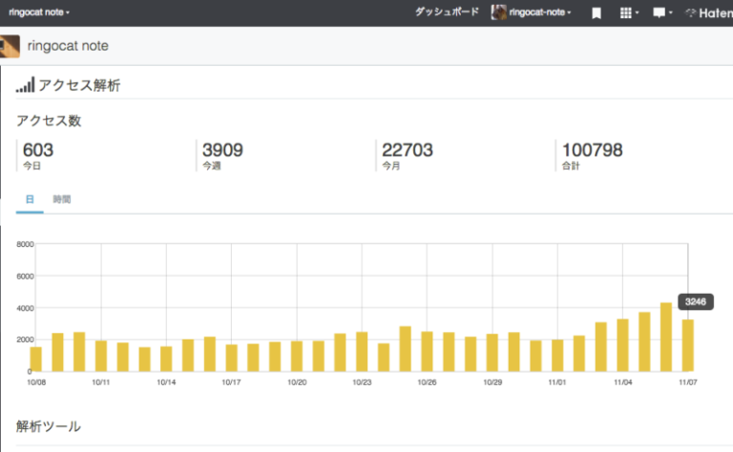The width and height of the screenshot is (733, 452).
Task: Click the 合計 total count 100798
Action: (592, 150)
